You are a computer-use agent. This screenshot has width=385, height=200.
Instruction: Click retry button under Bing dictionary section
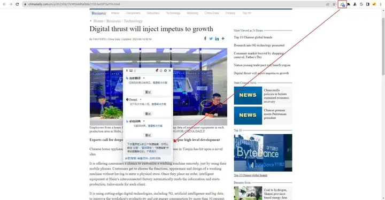coord(148,135)
